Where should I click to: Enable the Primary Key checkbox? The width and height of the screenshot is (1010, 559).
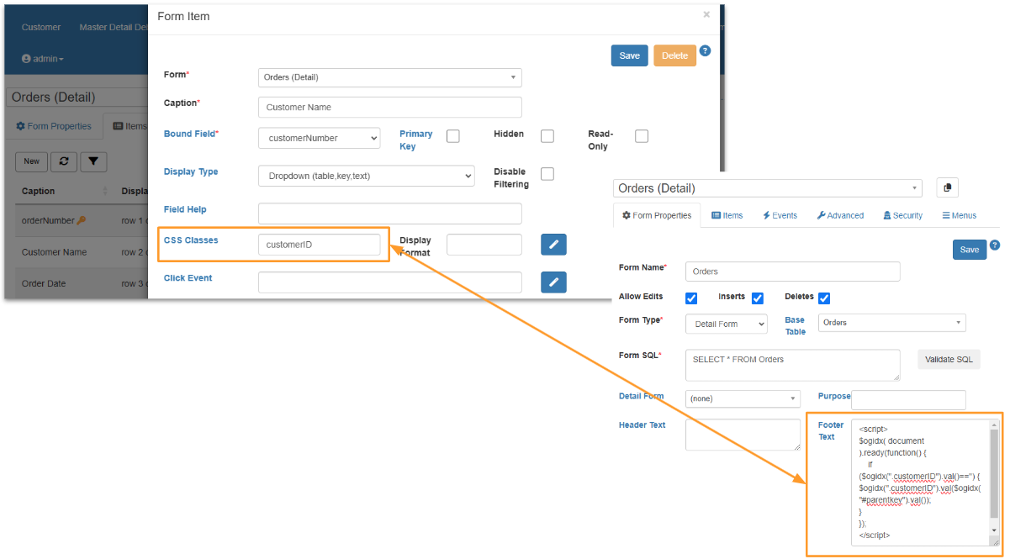tap(452, 136)
